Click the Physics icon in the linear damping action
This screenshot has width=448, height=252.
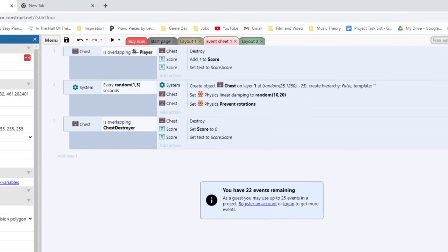point(200,94)
